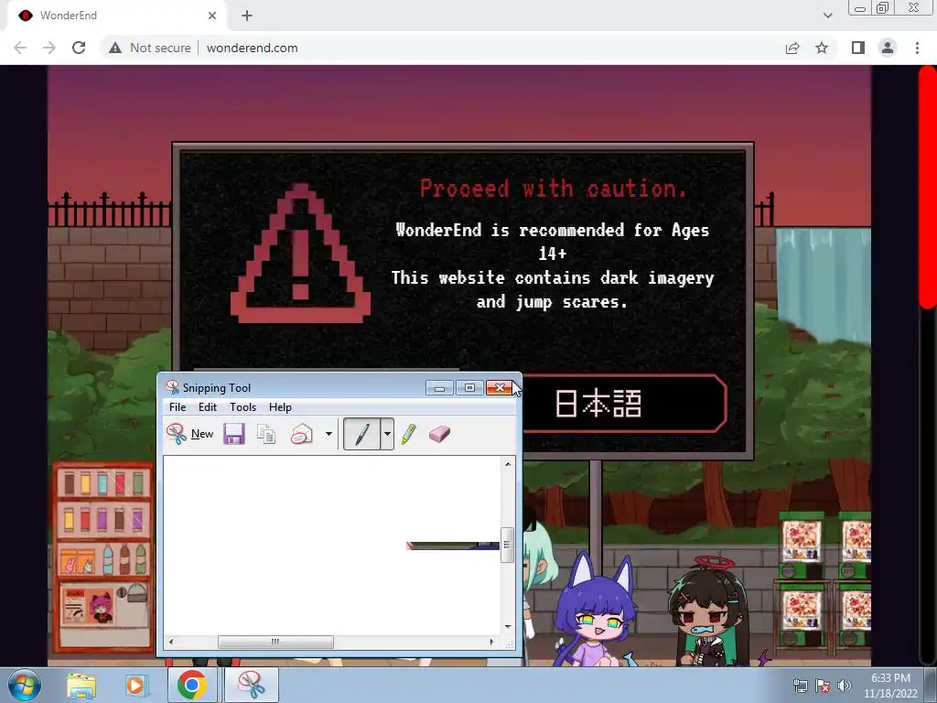Click the "Proceed with caution." heading
937x703 pixels.
coord(553,189)
